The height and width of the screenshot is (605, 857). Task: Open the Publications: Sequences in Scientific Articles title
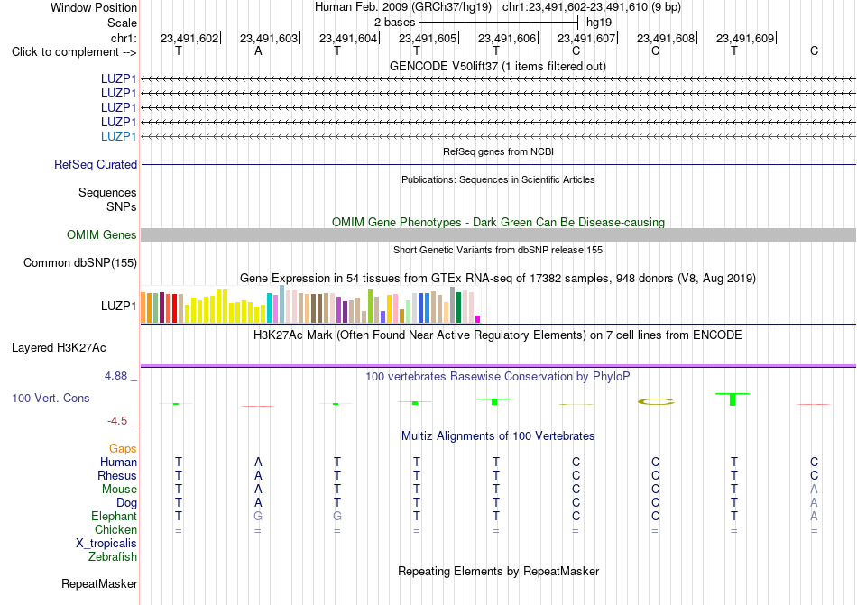(x=498, y=179)
